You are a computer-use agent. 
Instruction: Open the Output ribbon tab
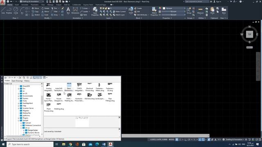(59, 4)
